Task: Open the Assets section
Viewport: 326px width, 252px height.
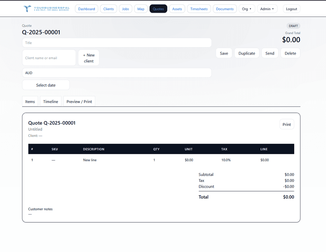Action: [177, 9]
